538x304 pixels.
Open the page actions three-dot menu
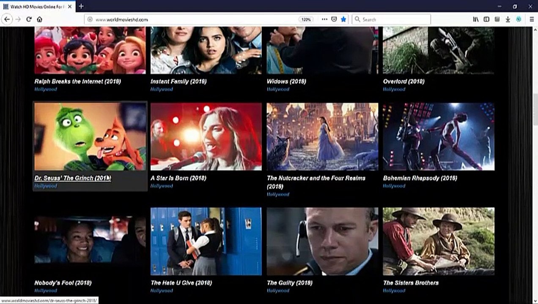click(324, 19)
